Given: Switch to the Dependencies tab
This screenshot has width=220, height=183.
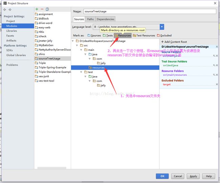Looking at the screenshot, I should [x=106, y=19].
